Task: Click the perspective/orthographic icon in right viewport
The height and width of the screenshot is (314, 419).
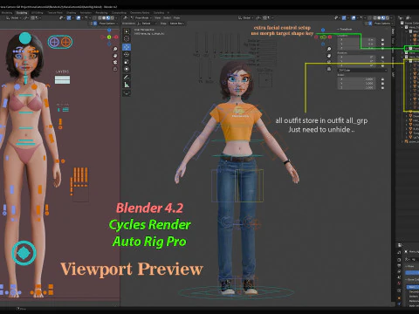Action: click(x=329, y=69)
